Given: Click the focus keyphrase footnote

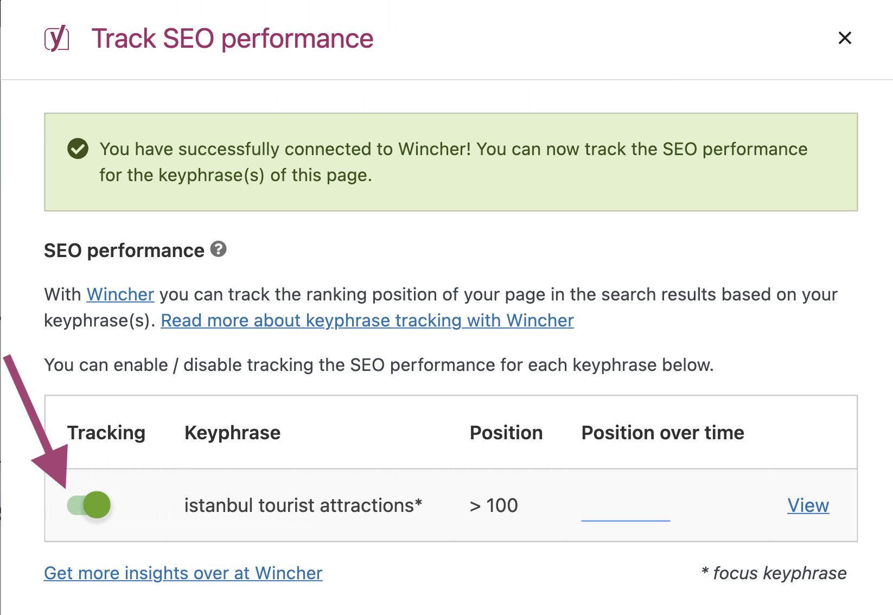Looking at the screenshot, I should (774, 573).
